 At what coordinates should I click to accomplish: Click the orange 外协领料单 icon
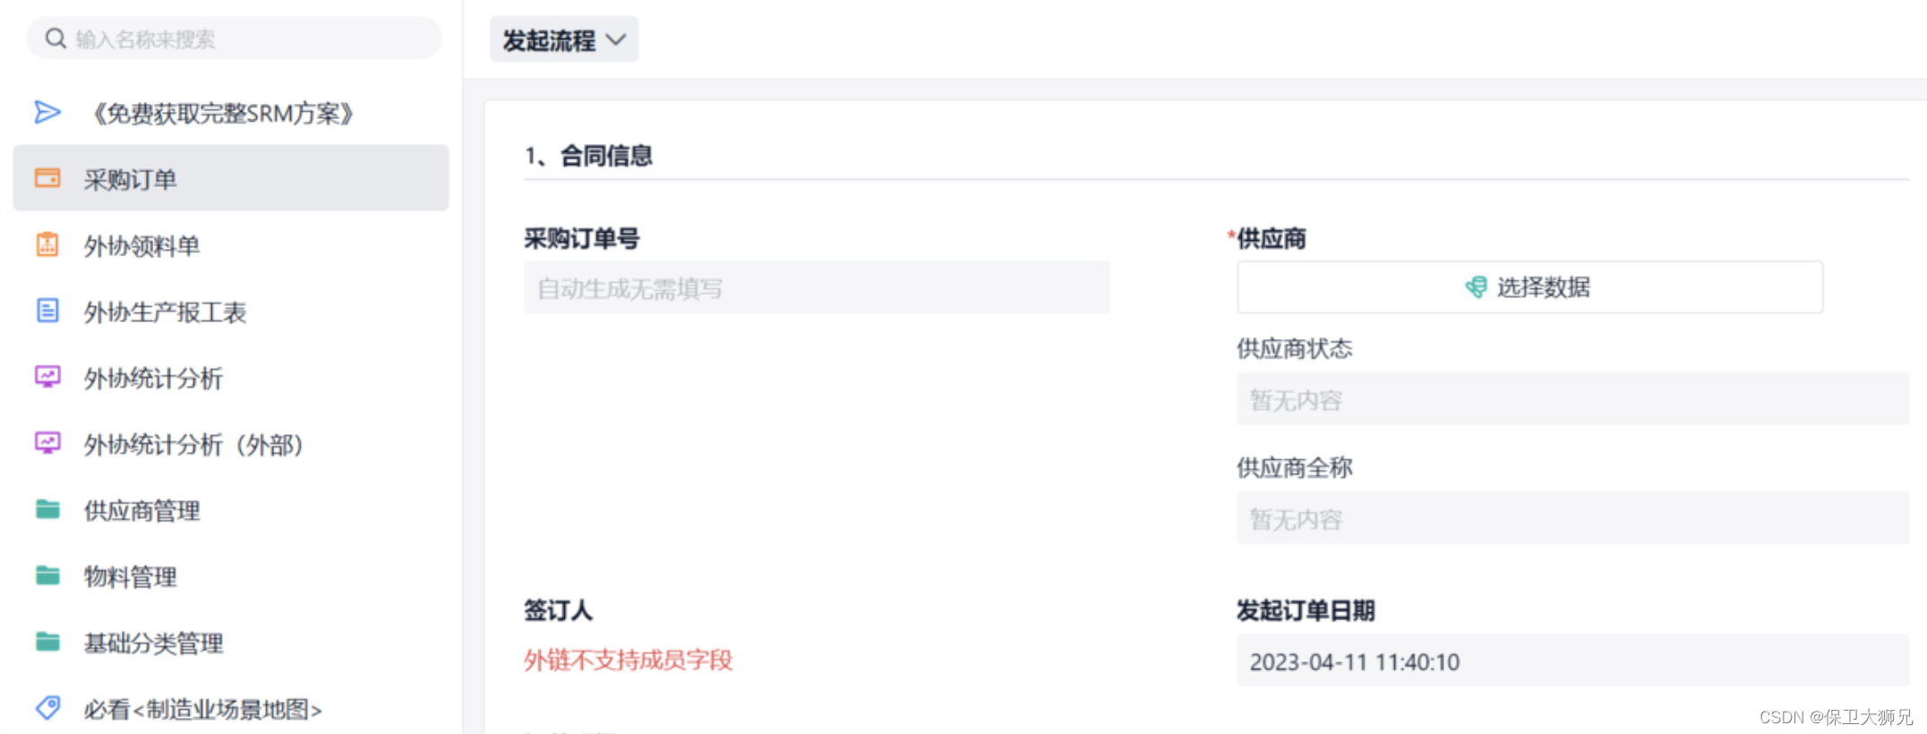pyautogui.click(x=47, y=243)
